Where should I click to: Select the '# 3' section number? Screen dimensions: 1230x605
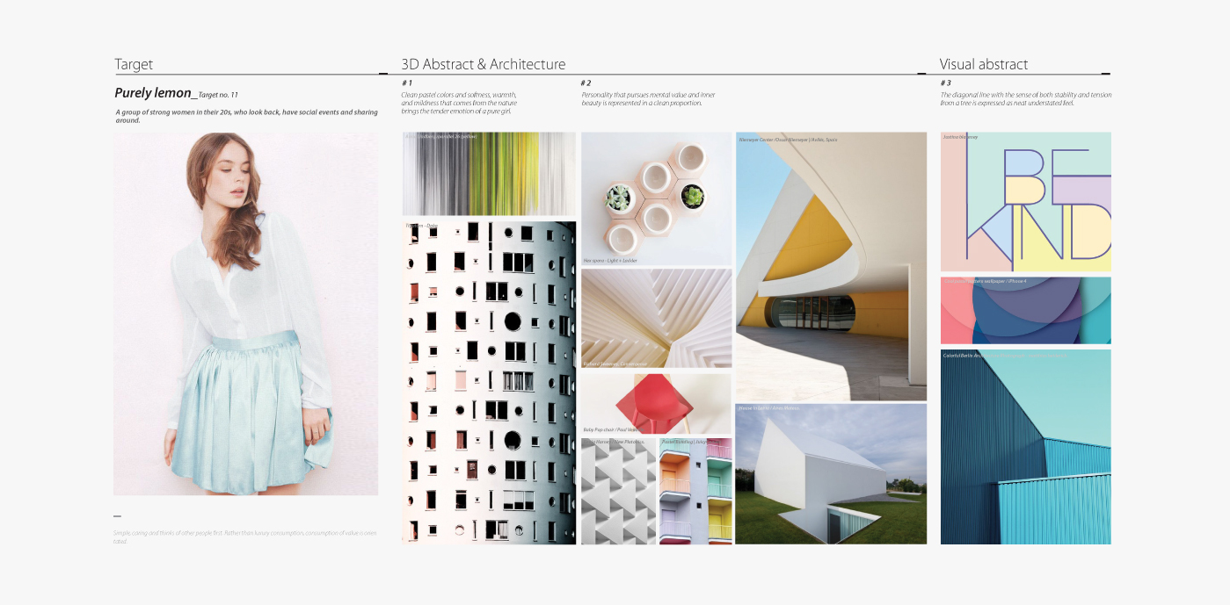[946, 83]
